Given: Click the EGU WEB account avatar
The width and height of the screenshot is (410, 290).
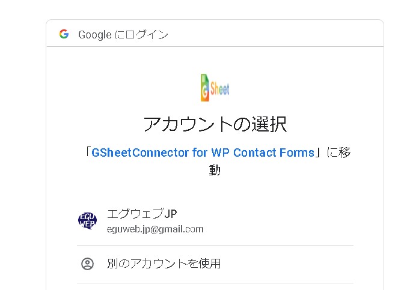Looking at the screenshot, I should tap(87, 220).
